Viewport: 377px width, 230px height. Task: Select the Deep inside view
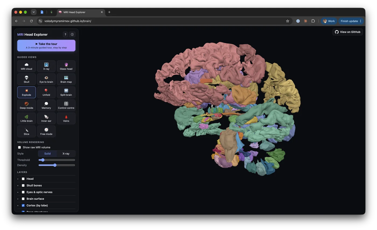tap(26, 105)
